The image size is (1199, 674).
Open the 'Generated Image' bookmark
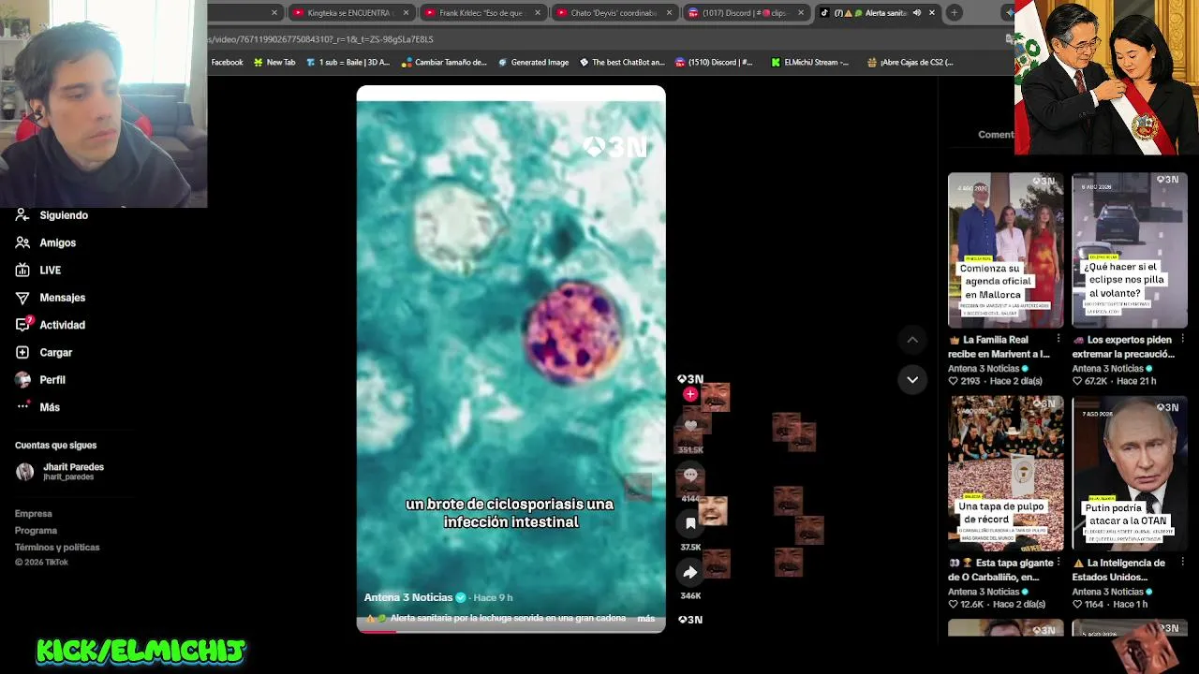click(533, 63)
